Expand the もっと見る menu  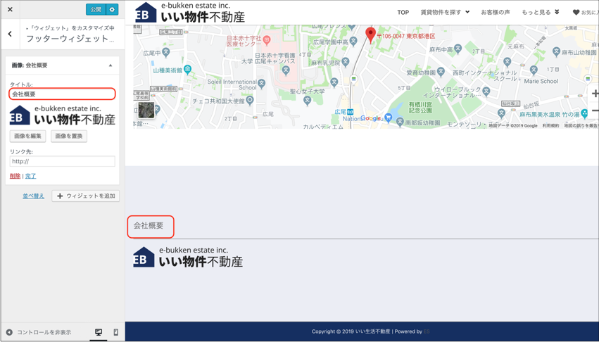540,12
